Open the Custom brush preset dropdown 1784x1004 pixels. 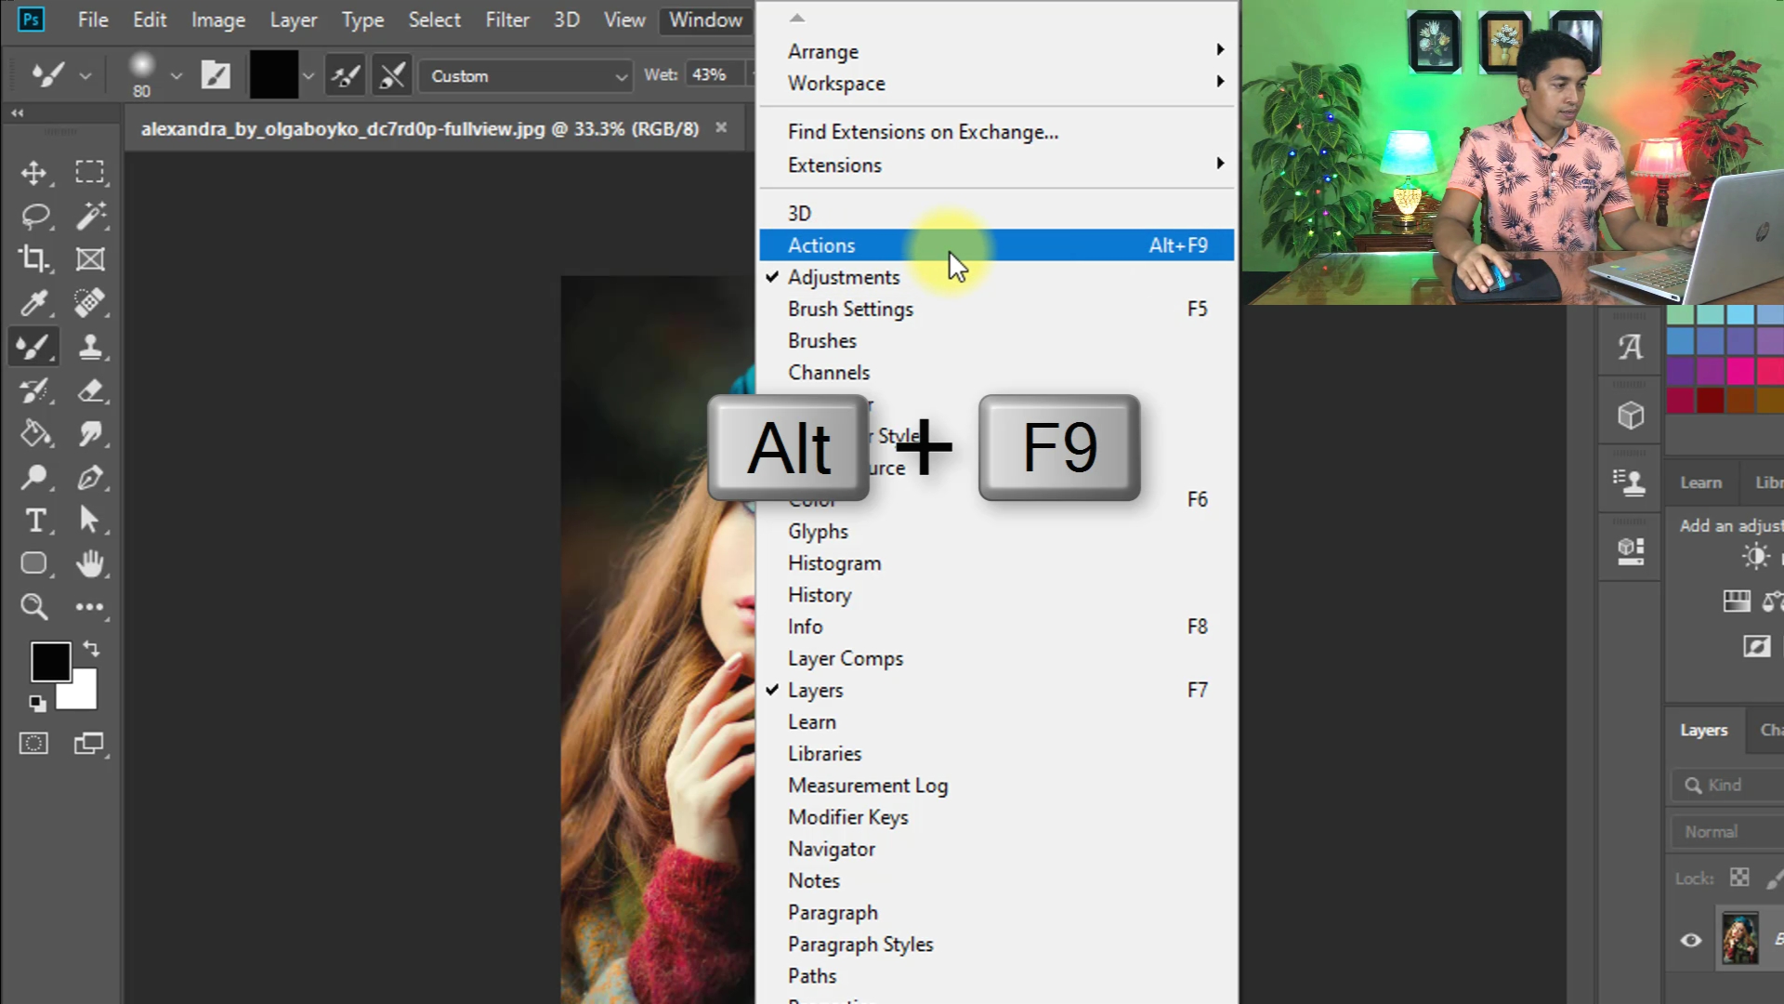(x=526, y=76)
